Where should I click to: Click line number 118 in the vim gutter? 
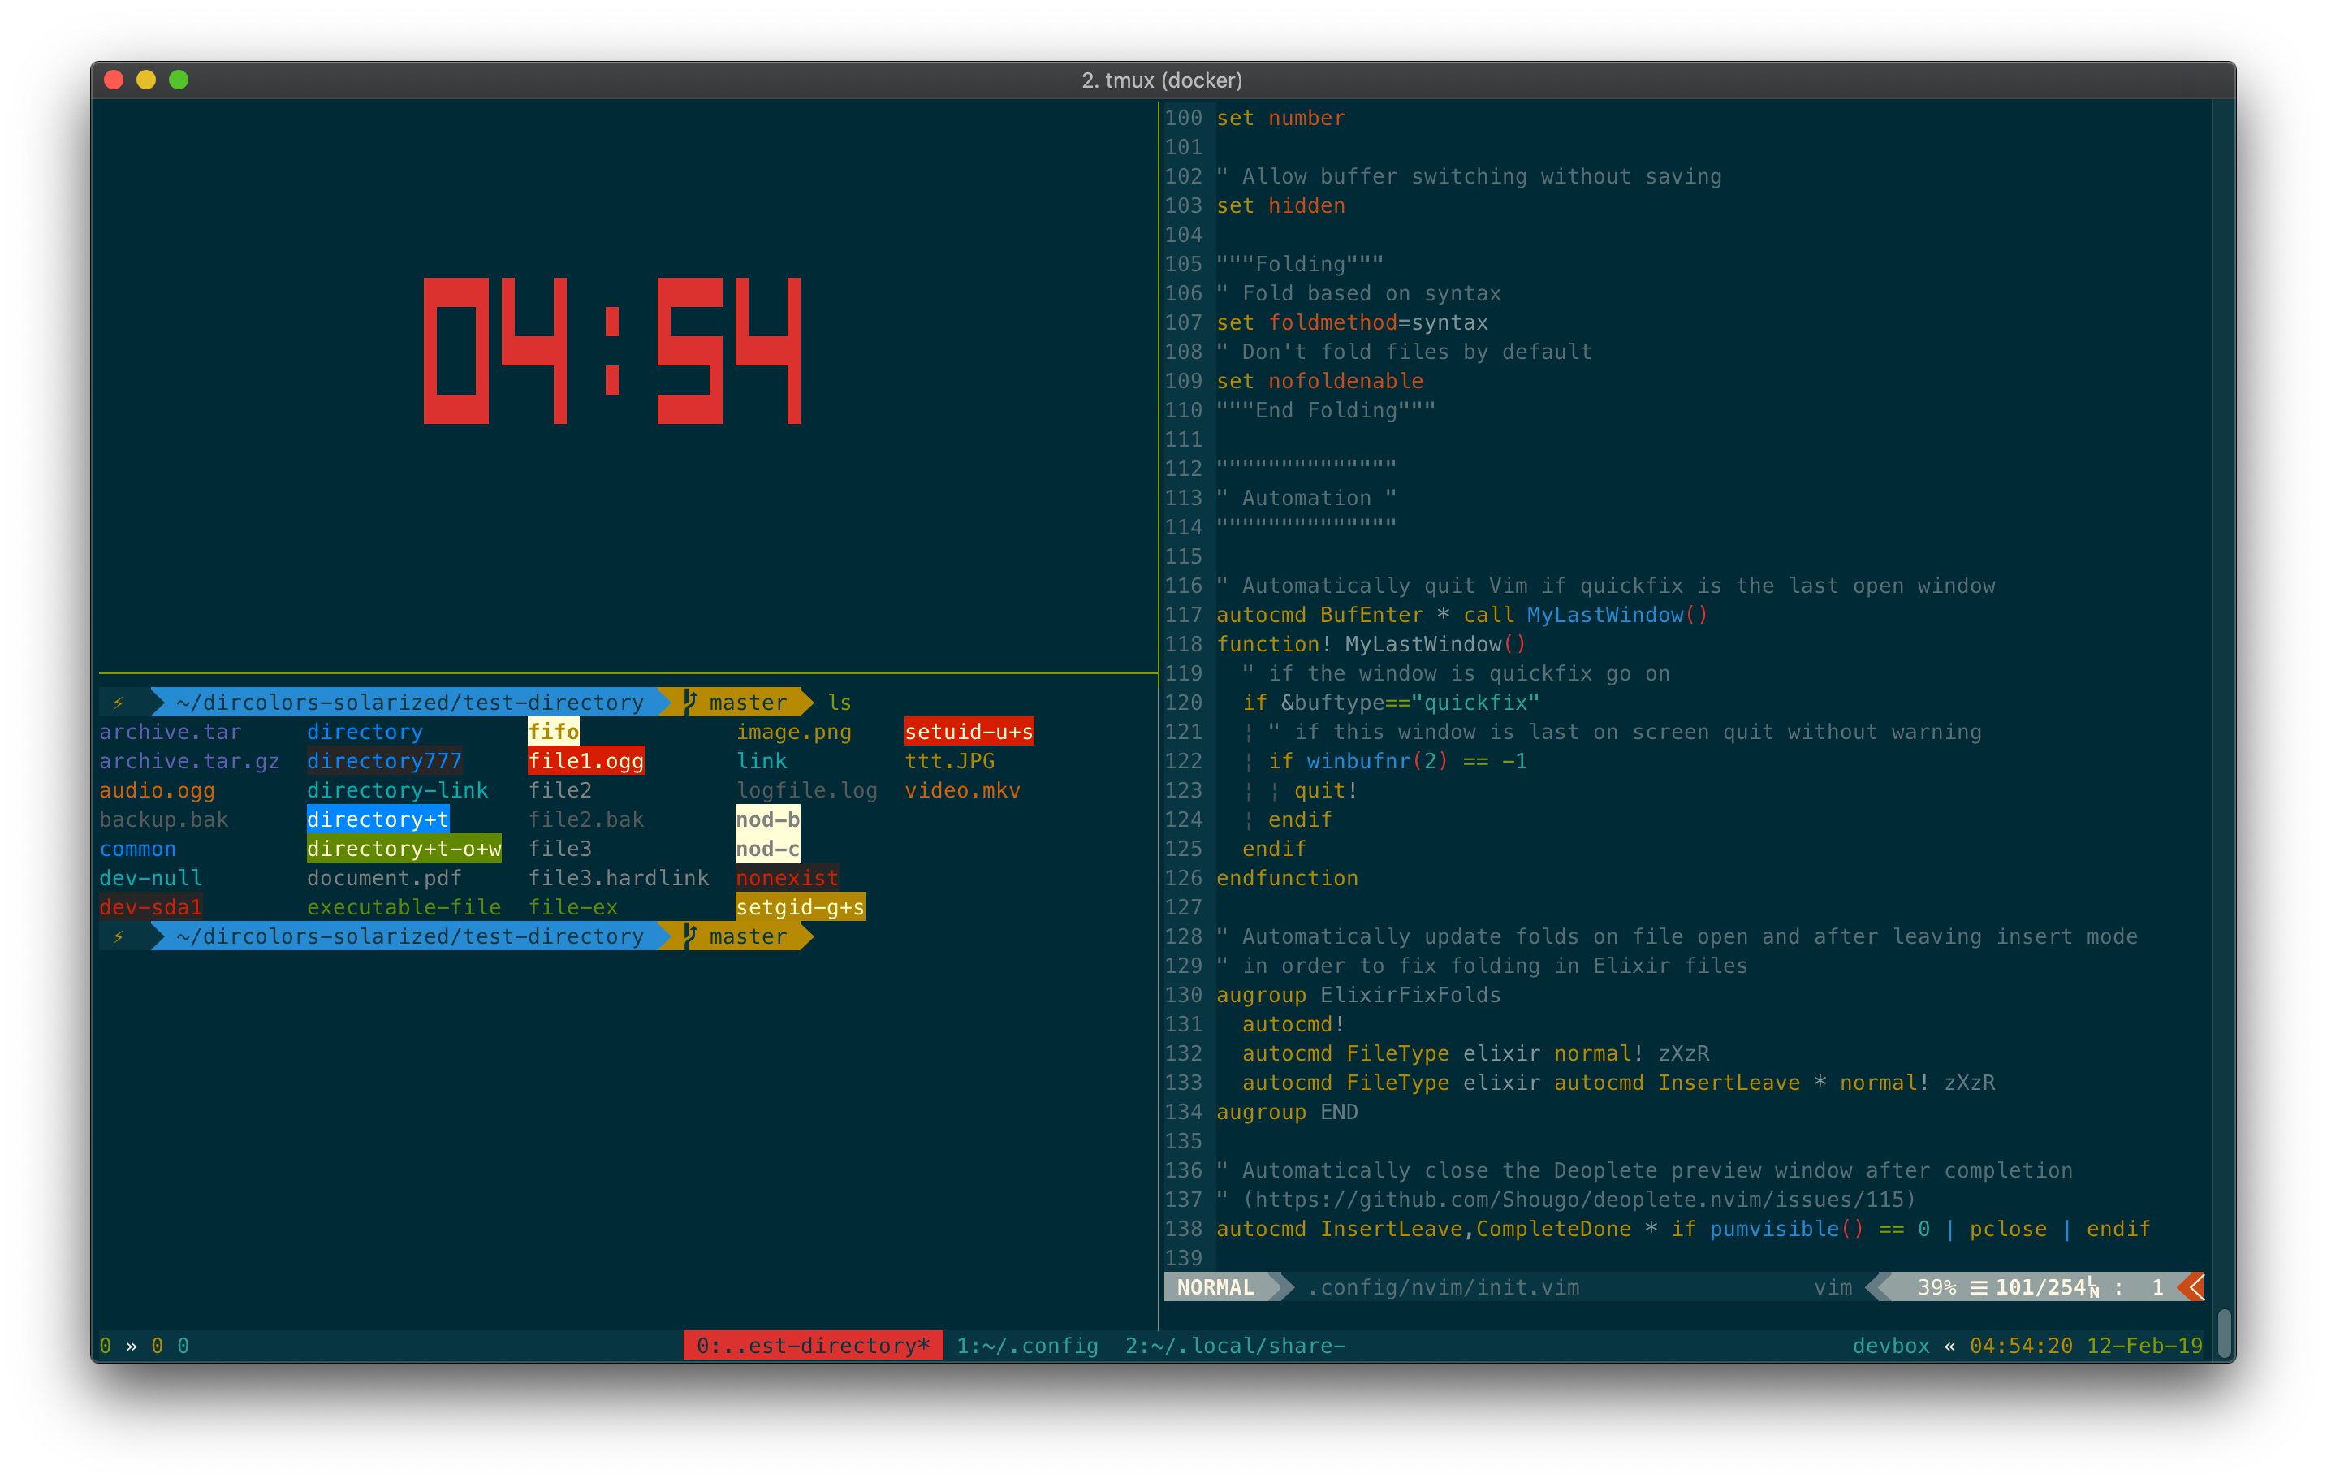click(1183, 644)
